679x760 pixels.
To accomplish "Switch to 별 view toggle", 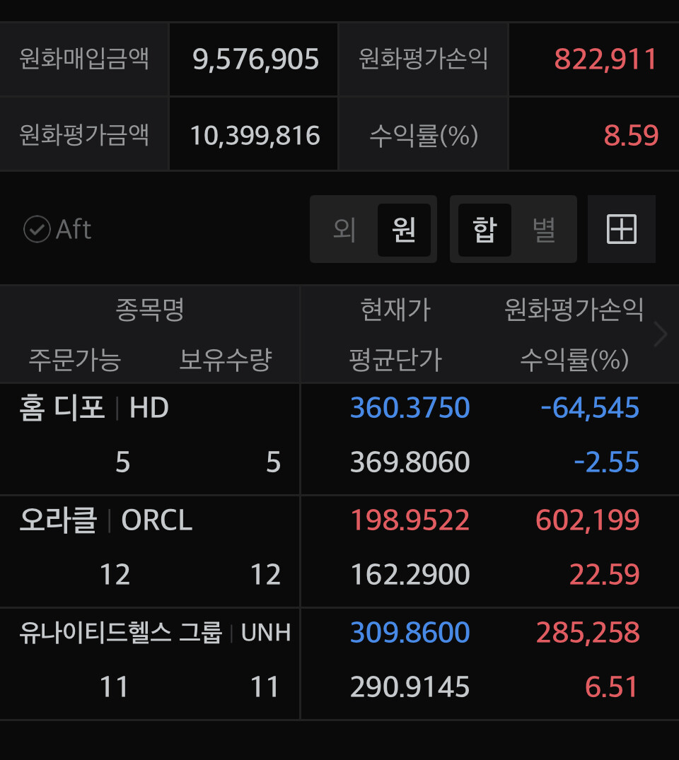I will coord(544,229).
